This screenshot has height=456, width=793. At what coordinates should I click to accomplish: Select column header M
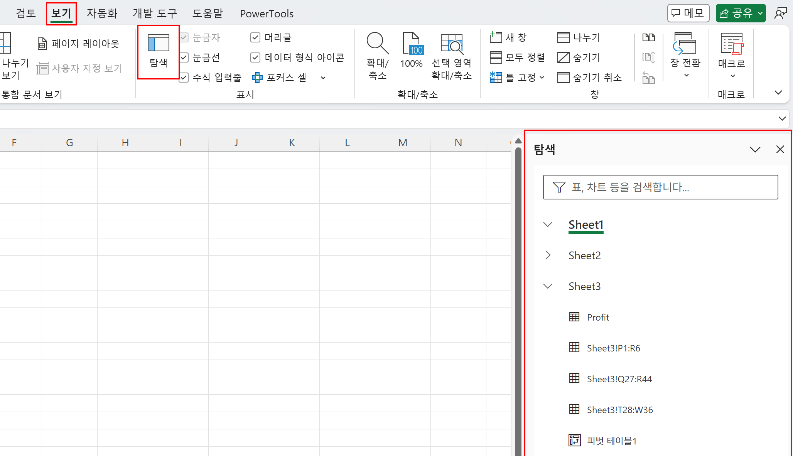click(403, 143)
